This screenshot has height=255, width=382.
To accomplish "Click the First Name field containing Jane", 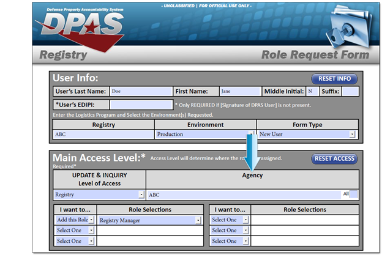I will pos(240,91).
